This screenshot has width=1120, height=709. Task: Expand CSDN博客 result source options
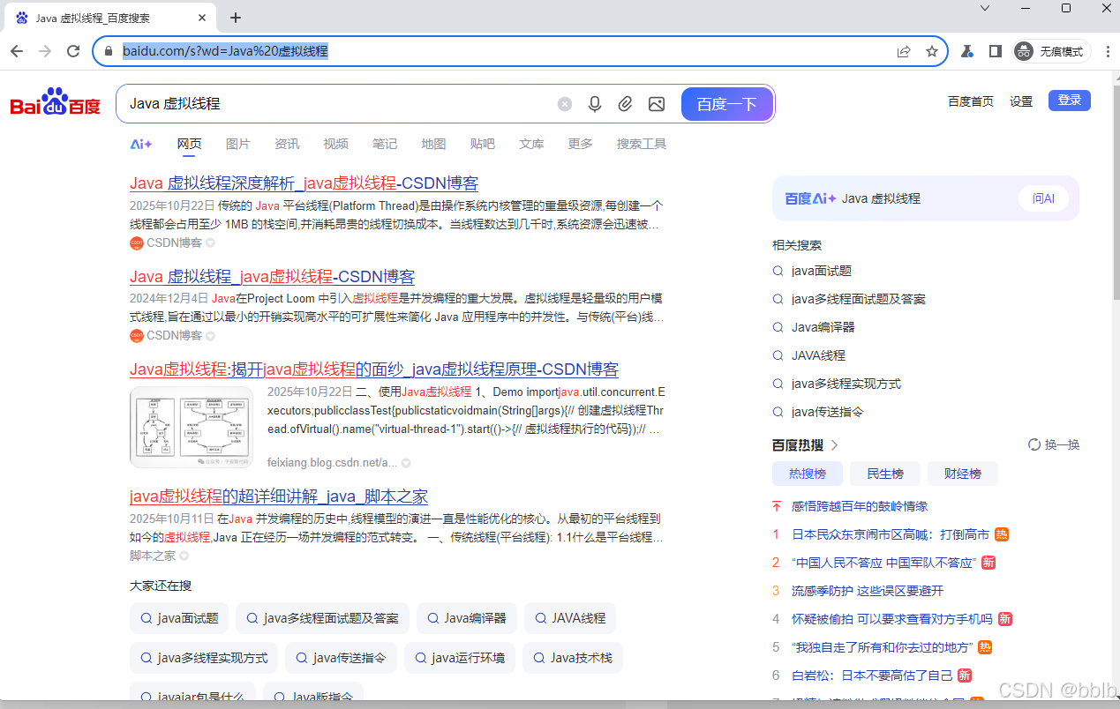click(209, 243)
